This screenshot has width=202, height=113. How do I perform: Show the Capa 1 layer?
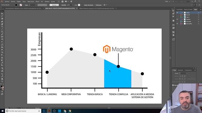(177, 17)
